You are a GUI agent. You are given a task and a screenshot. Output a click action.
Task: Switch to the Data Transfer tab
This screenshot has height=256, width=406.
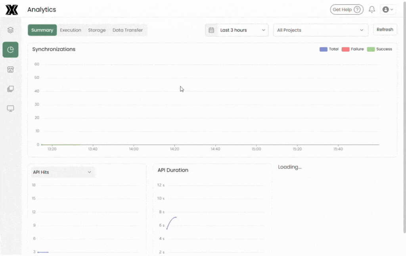[x=128, y=30]
